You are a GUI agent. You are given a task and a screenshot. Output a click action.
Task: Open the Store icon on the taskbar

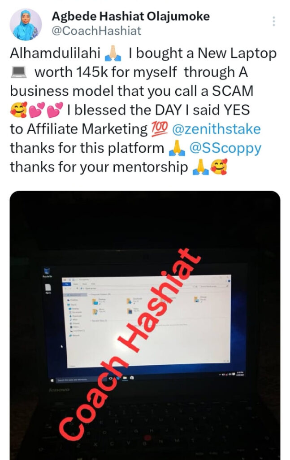tap(132, 377)
